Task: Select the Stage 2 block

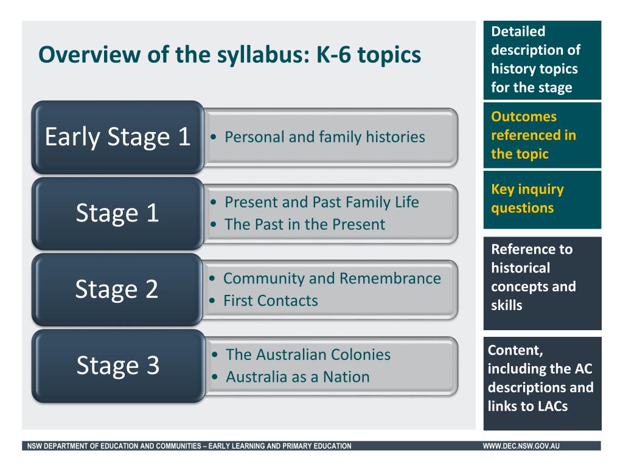Action: (x=117, y=289)
